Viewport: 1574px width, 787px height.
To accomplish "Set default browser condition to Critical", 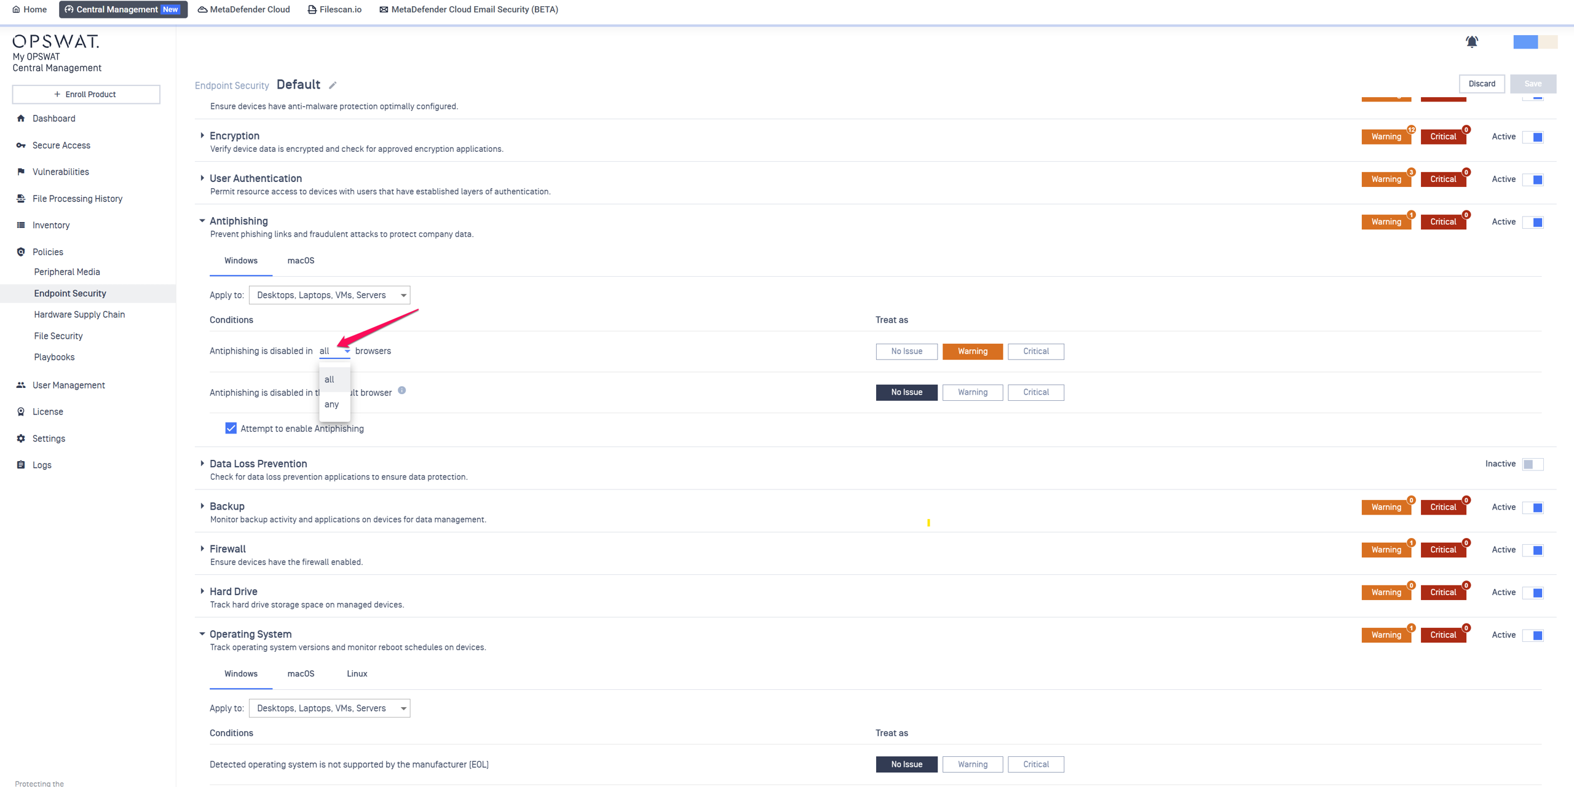I will click(x=1035, y=392).
